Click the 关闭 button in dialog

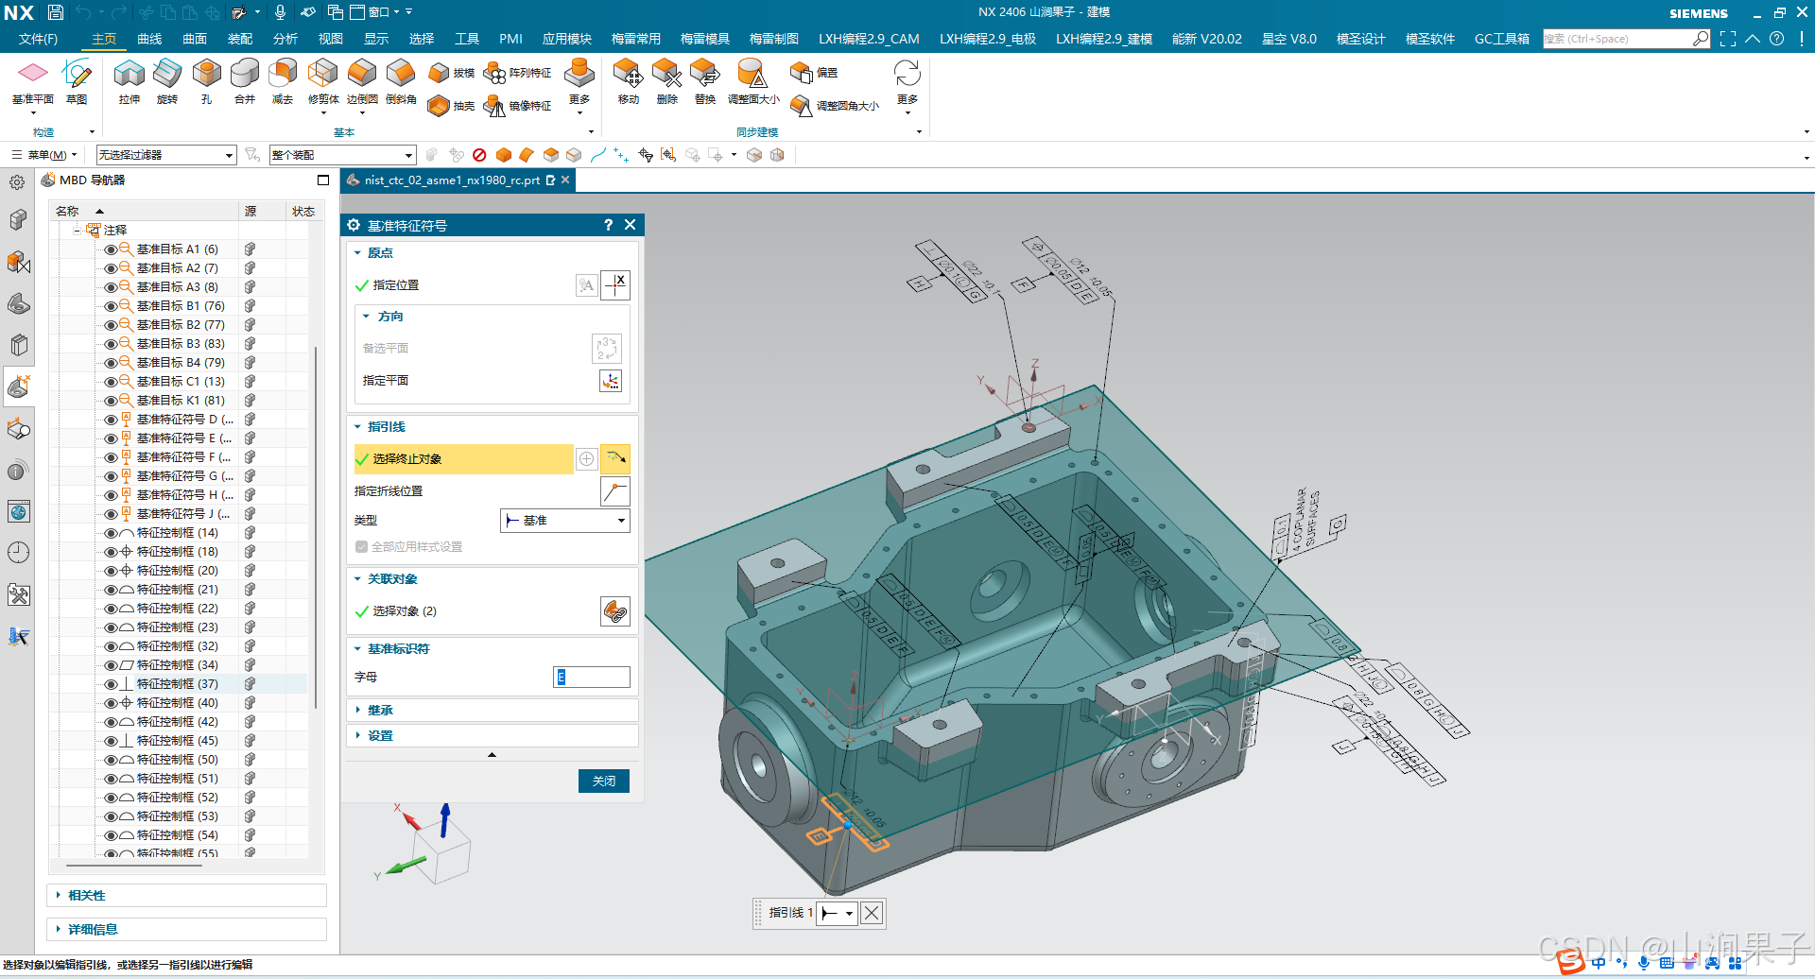[x=604, y=781]
